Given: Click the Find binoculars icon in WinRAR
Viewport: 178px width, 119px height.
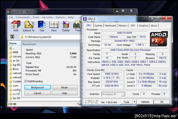Looking at the screenshot, I should 77,25.
